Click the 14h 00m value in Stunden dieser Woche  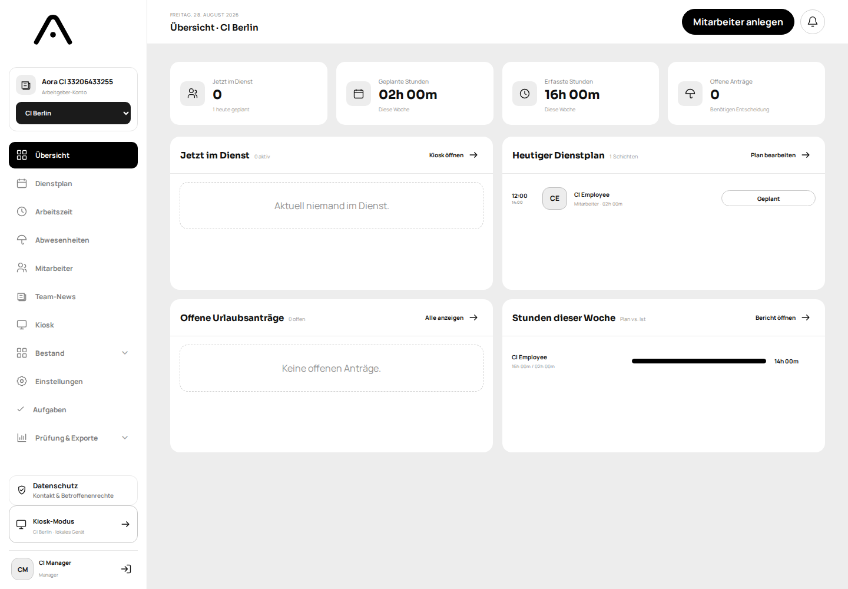786,361
